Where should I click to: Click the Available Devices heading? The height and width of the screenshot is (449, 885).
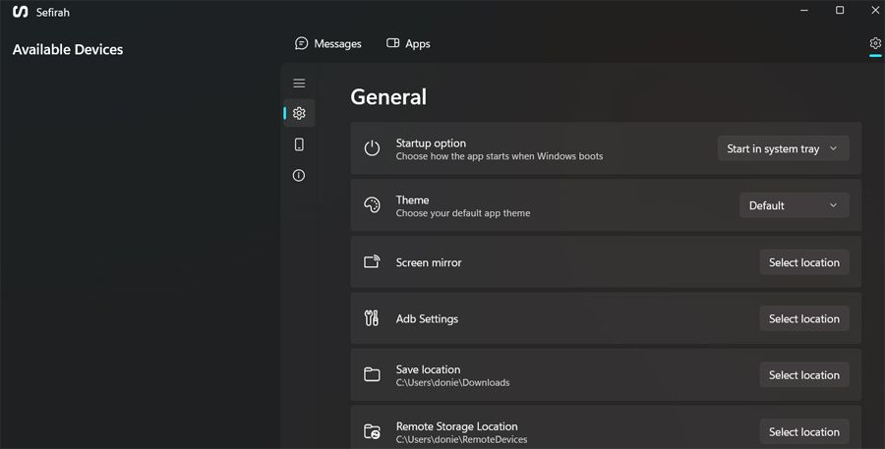pos(68,50)
